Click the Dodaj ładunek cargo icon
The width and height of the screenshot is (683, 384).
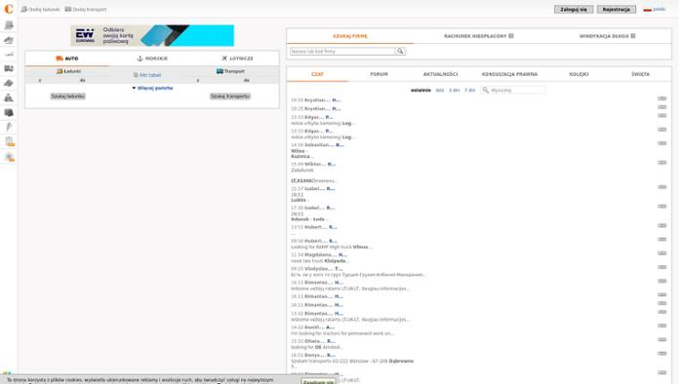(x=24, y=9)
